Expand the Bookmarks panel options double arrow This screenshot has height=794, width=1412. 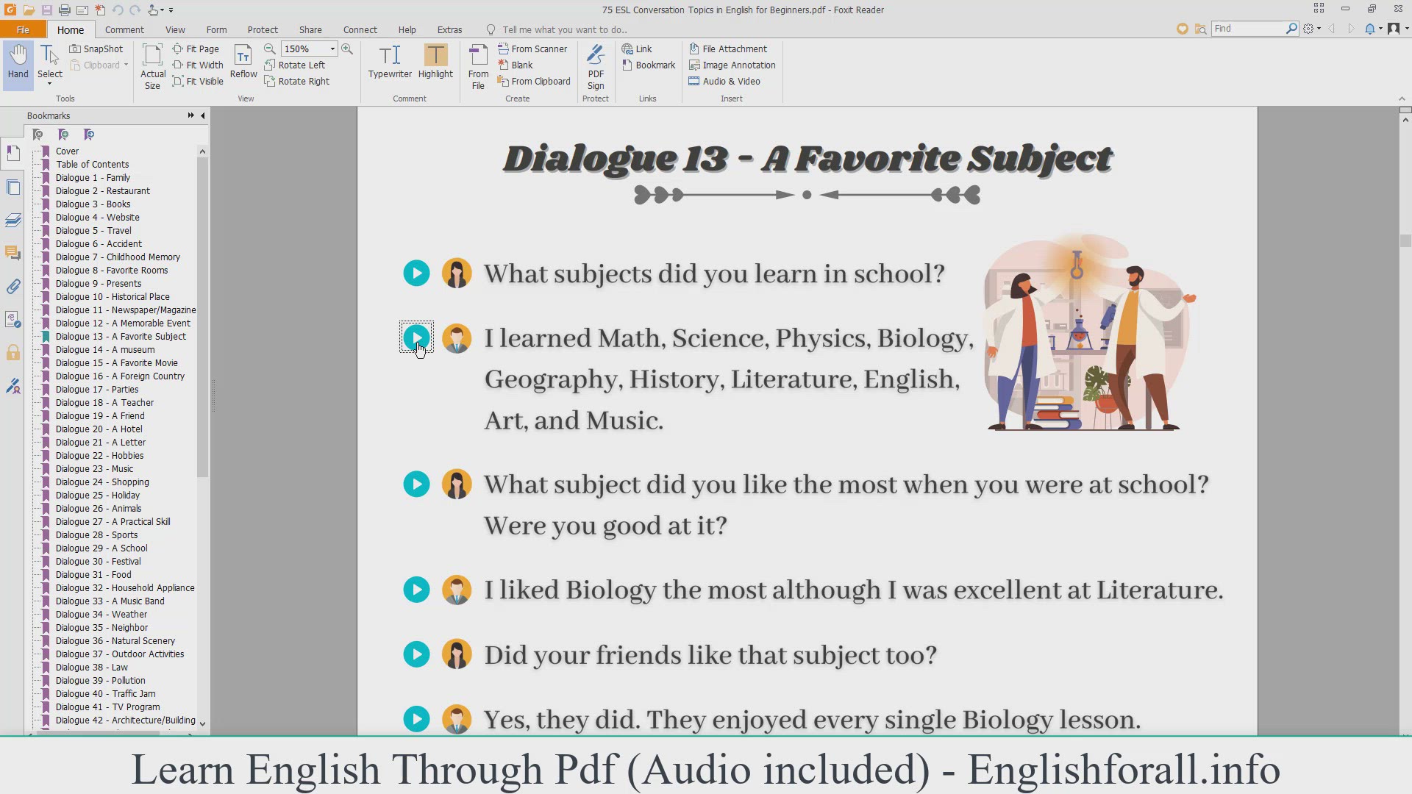[x=190, y=115]
